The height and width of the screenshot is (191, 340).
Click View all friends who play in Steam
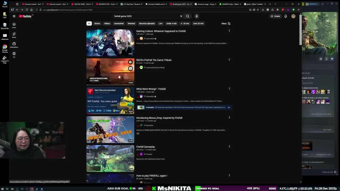coord(321,114)
